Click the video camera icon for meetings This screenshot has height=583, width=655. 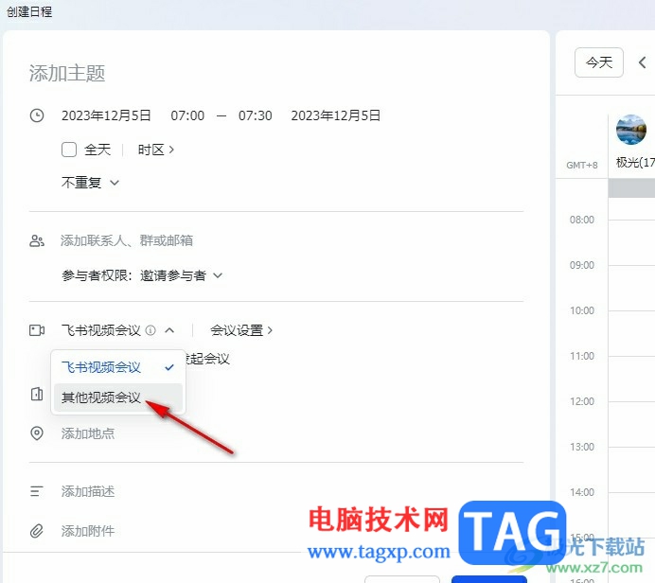37,330
